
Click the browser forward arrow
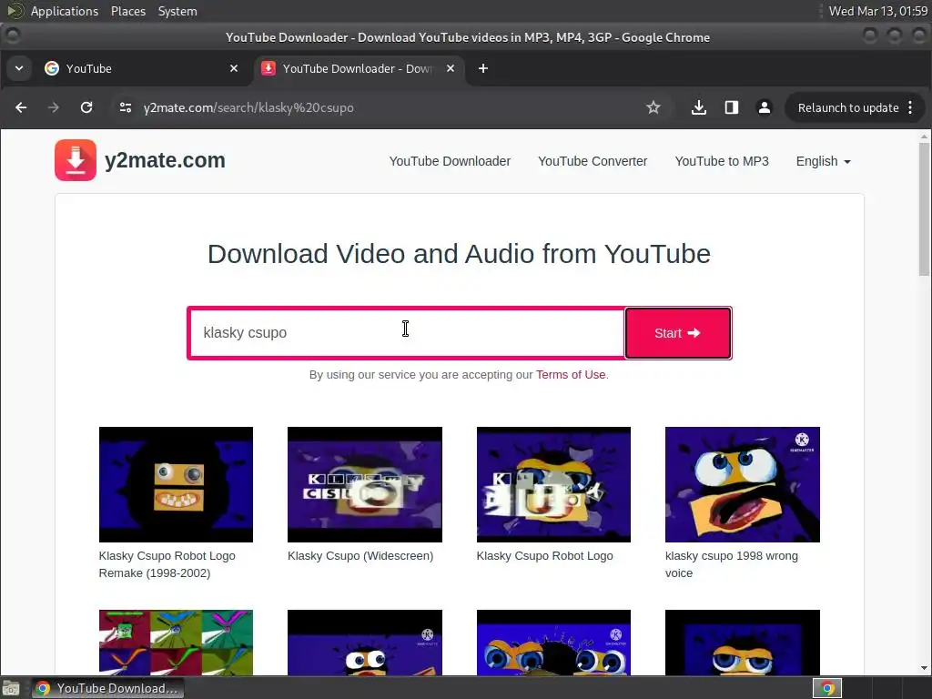click(x=54, y=107)
